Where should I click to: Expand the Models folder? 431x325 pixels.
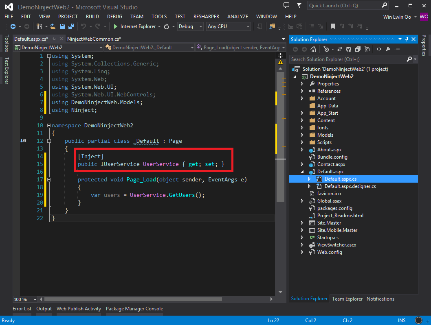302,135
